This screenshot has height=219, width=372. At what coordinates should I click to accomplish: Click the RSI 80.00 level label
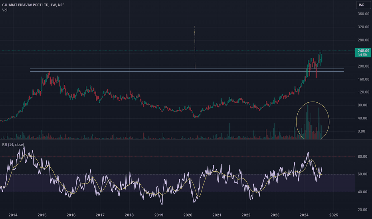[362, 156]
